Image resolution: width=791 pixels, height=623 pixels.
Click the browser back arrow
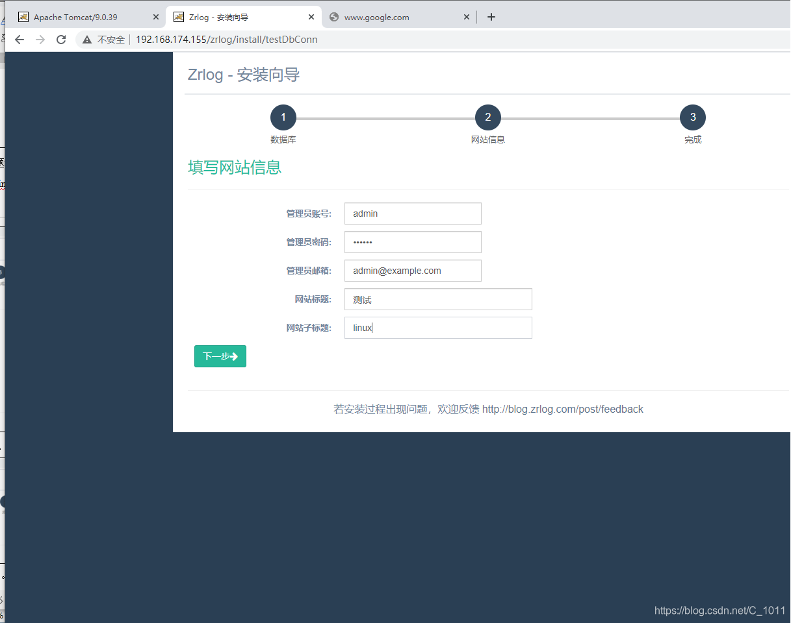[19, 40]
